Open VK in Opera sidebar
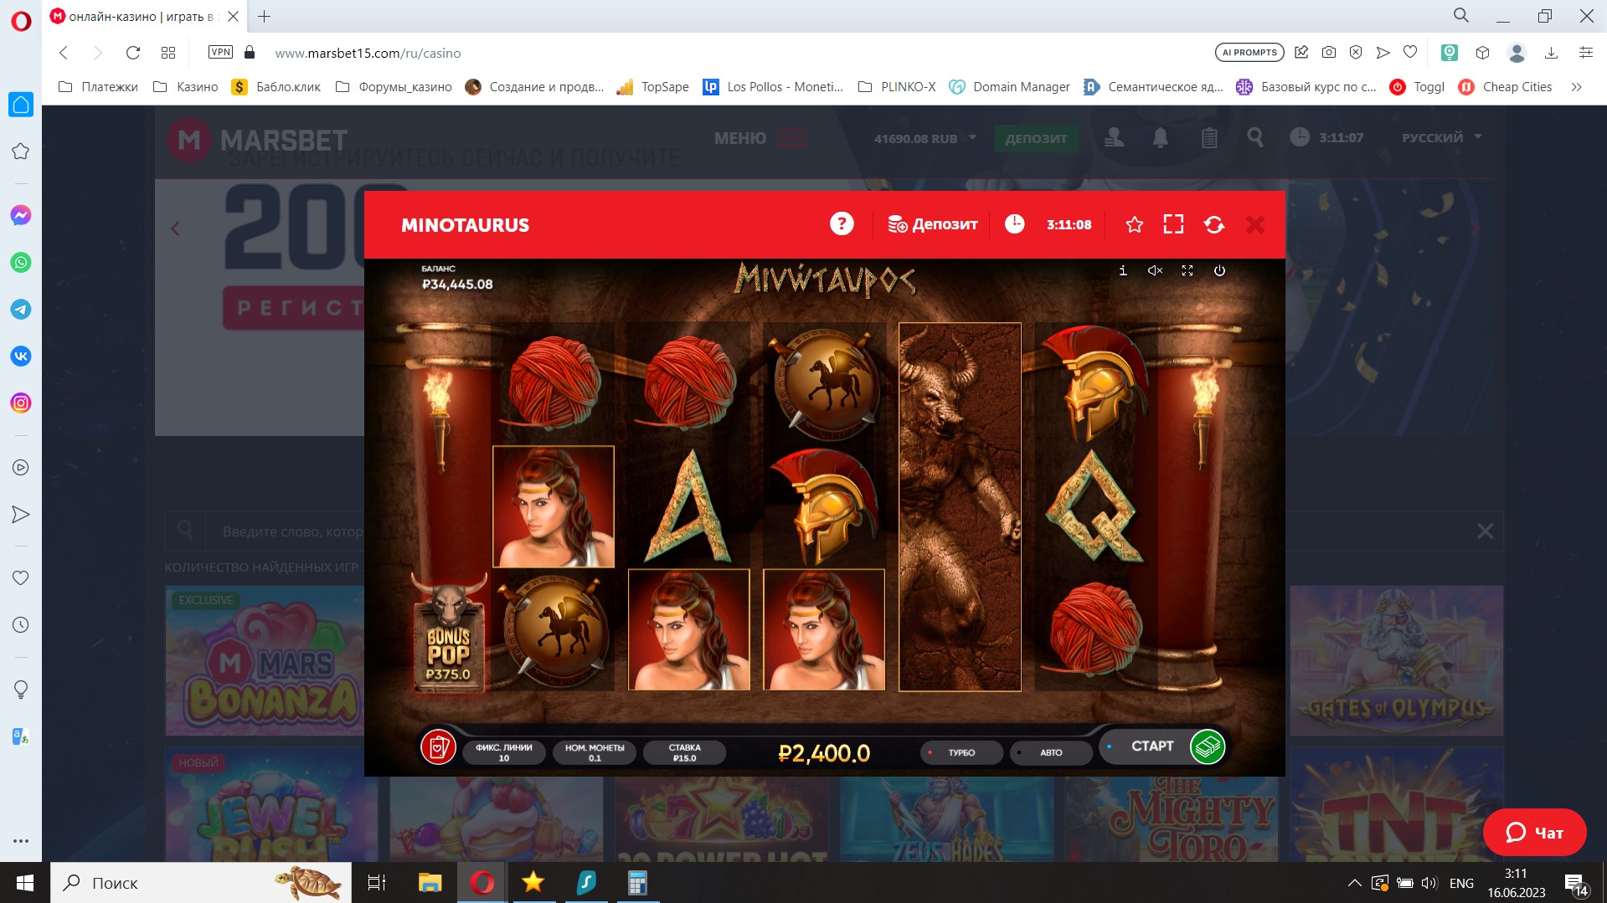1607x903 pixels. [21, 356]
